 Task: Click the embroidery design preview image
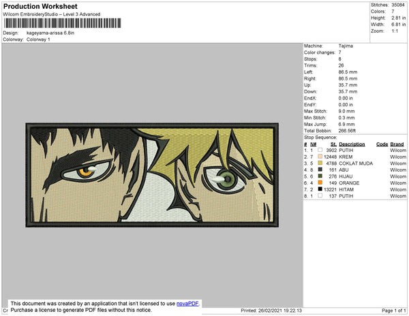152,175
